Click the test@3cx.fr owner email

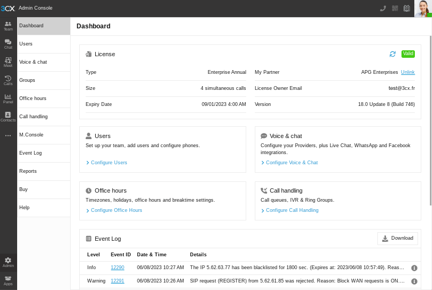click(x=401, y=88)
